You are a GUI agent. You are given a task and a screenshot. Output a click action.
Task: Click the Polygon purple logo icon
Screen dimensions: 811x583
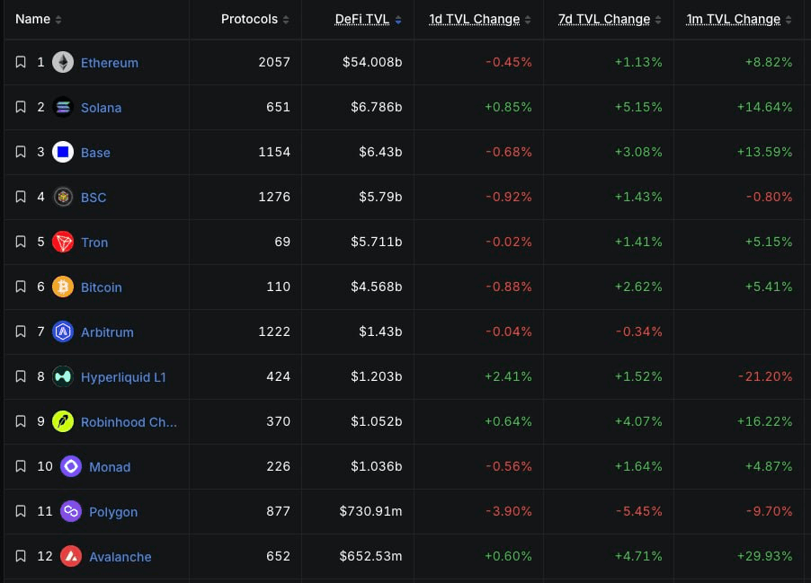[x=71, y=512]
